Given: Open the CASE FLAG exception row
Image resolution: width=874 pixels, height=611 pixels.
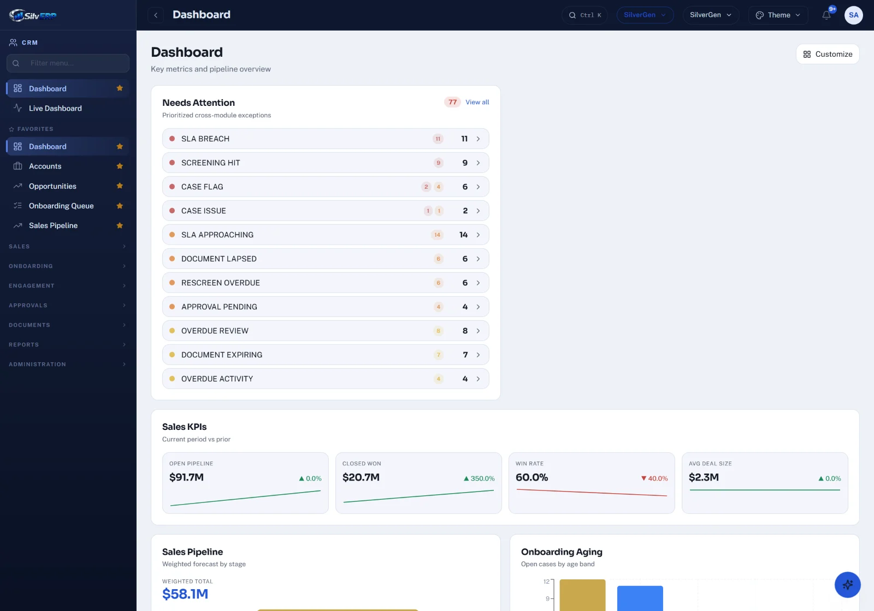Looking at the screenshot, I should tap(326, 187).
